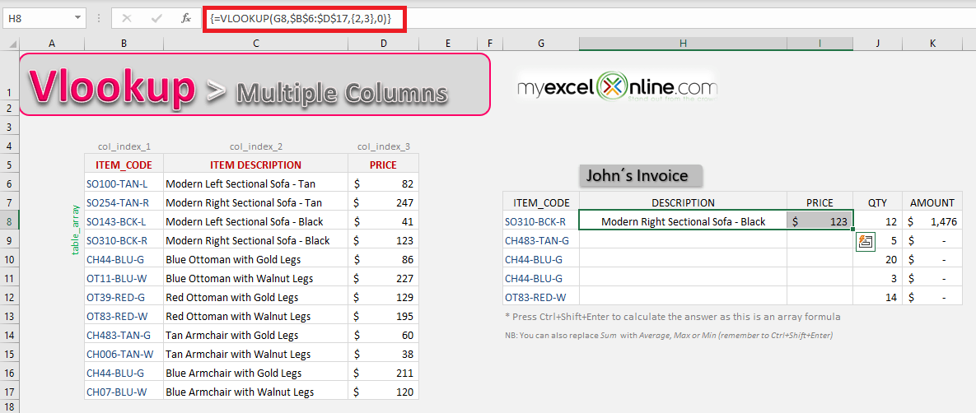The height and width of the screenshot is (413, 976).
Task: Click the invoice AMOUNT header
Action: click(932, 202)
